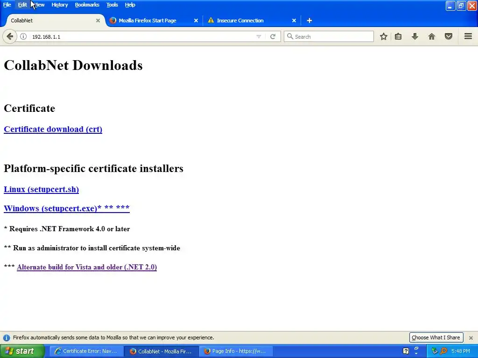Click the Platform-specific certificate installers heading

[93, 168]
